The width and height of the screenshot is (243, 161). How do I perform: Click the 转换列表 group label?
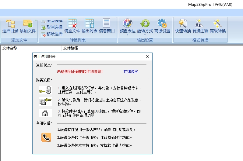click(x=78, y=40)
